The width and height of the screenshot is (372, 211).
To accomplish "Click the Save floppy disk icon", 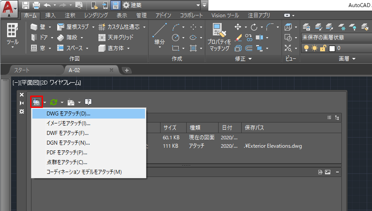I will coord(26,5).
